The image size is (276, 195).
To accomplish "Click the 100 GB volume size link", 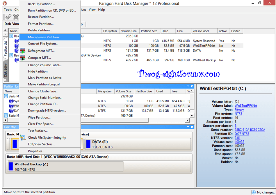I will (239, 142).
